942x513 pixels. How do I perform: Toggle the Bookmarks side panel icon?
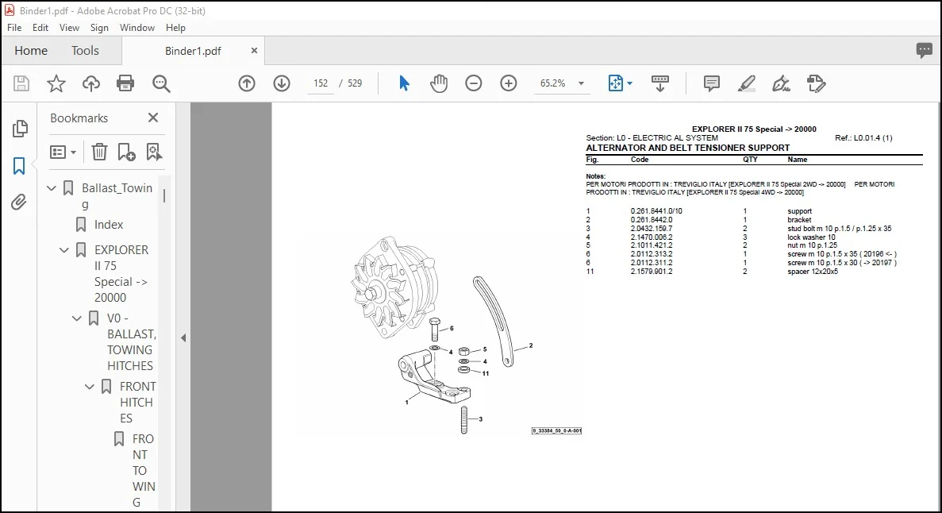point(19,166)
